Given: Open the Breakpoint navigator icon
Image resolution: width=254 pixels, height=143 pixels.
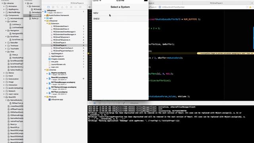Looking at the screenshot, I should (76, 7).
